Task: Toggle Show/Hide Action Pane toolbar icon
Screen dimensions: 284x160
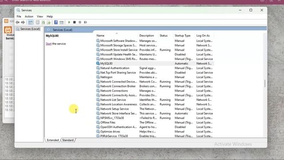Action: click(62, 22)
